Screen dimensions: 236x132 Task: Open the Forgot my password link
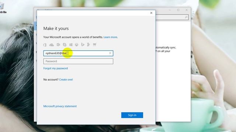tap(56, 69)
